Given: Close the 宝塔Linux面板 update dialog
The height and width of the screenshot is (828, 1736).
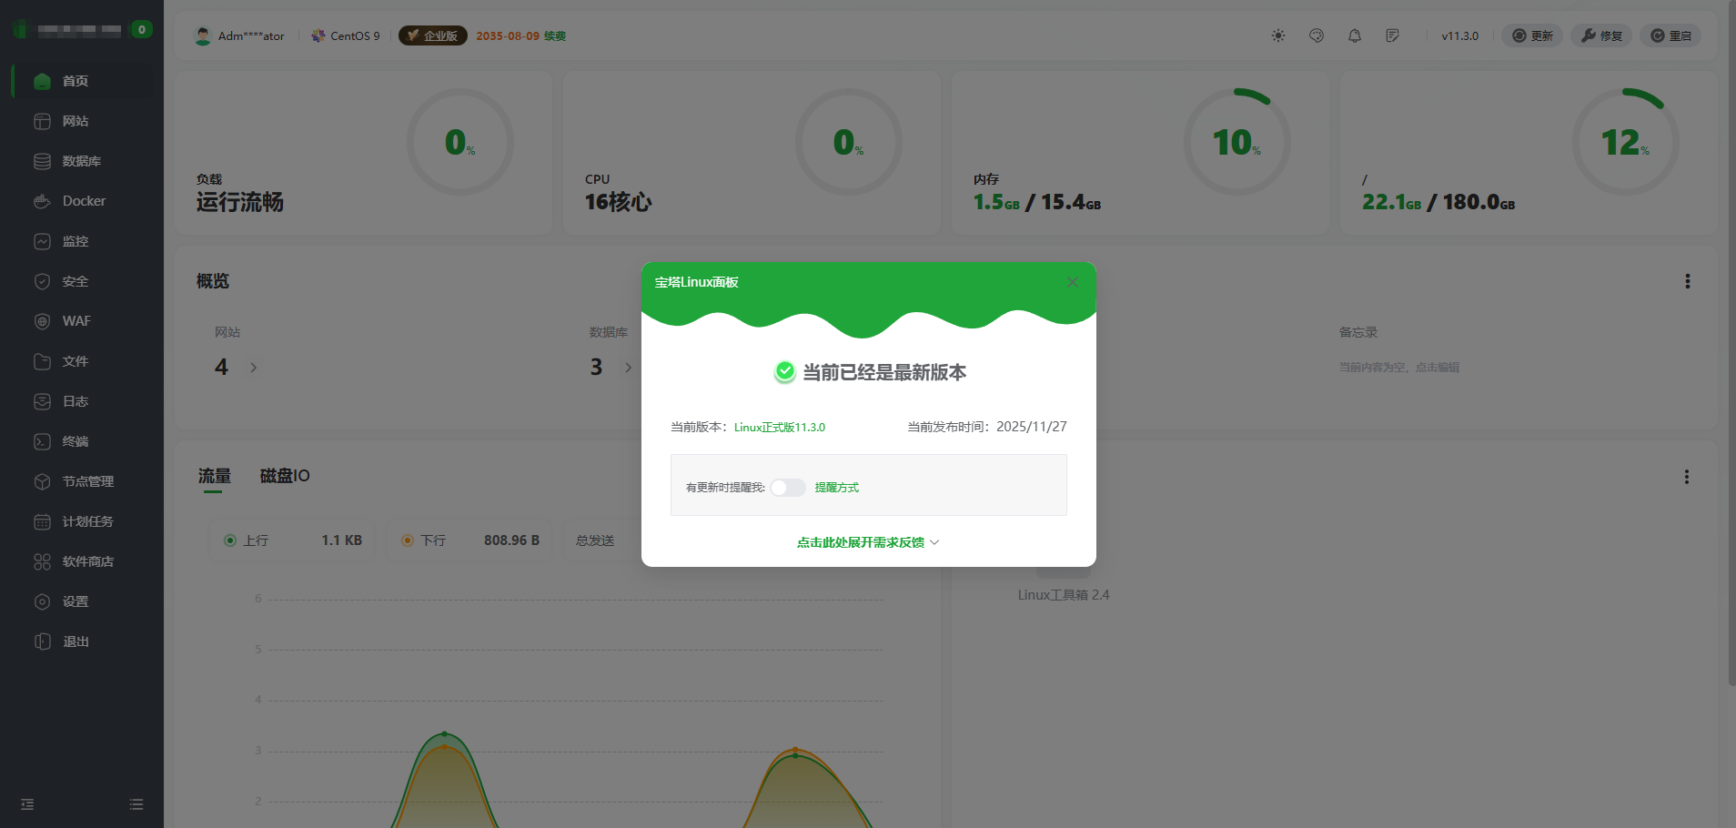Looking at the screenshot, I should click(1073, 282).
